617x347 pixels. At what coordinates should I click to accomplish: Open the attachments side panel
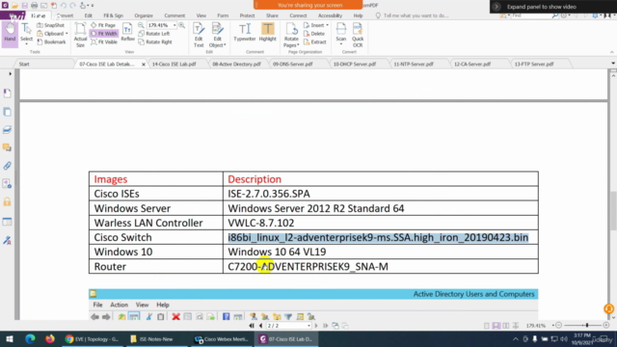coord(7,166)
